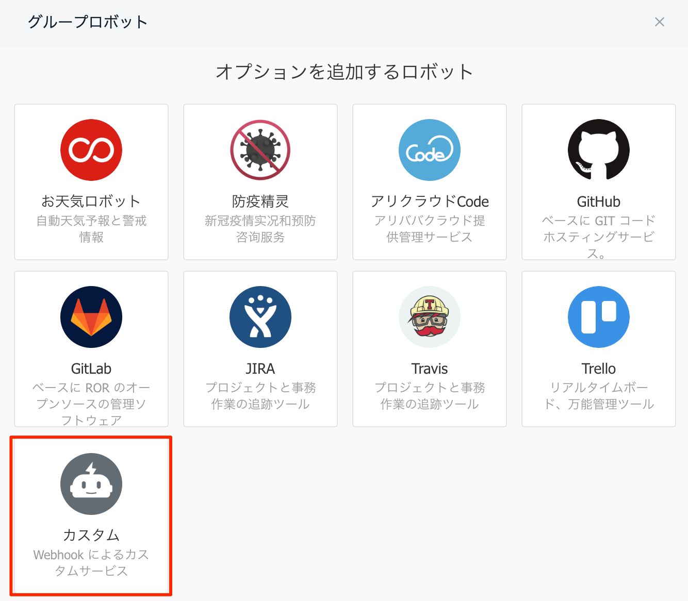
Task: Pick the Travis mascot icon
Action: tap(430, 317)
